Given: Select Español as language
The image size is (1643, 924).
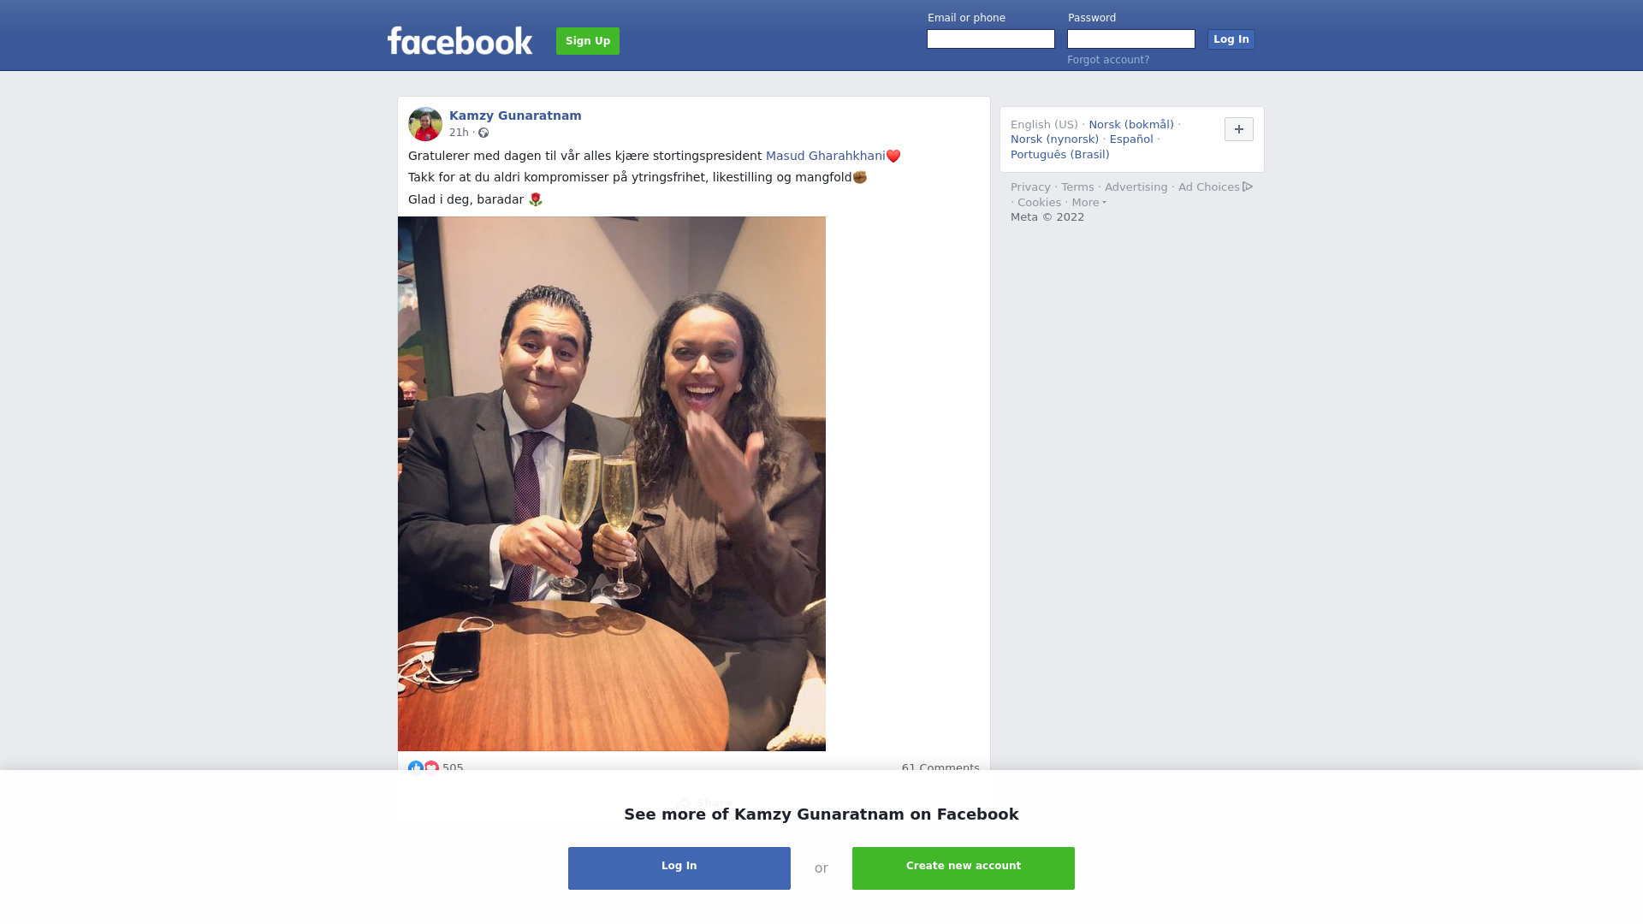Looking at the screenshot, I should [x=1131, y=139].
